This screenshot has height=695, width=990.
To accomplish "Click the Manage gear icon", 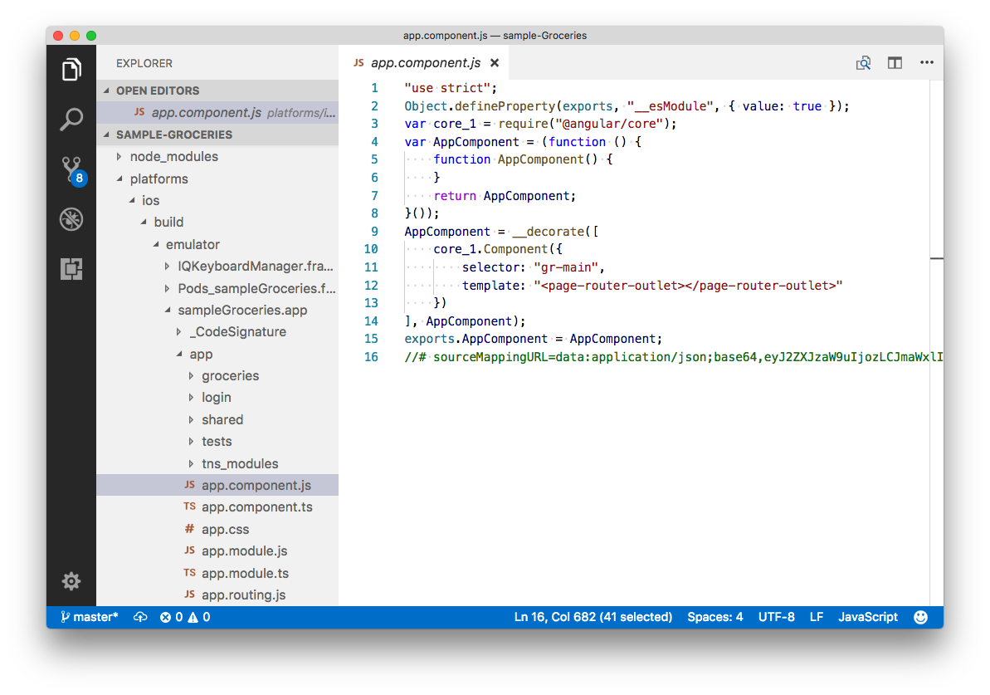I will [x=71, y=581].
